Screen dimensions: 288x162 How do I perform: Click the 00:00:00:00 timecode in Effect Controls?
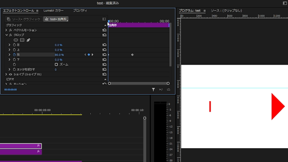pyautogui.click(x=10, y=90)
